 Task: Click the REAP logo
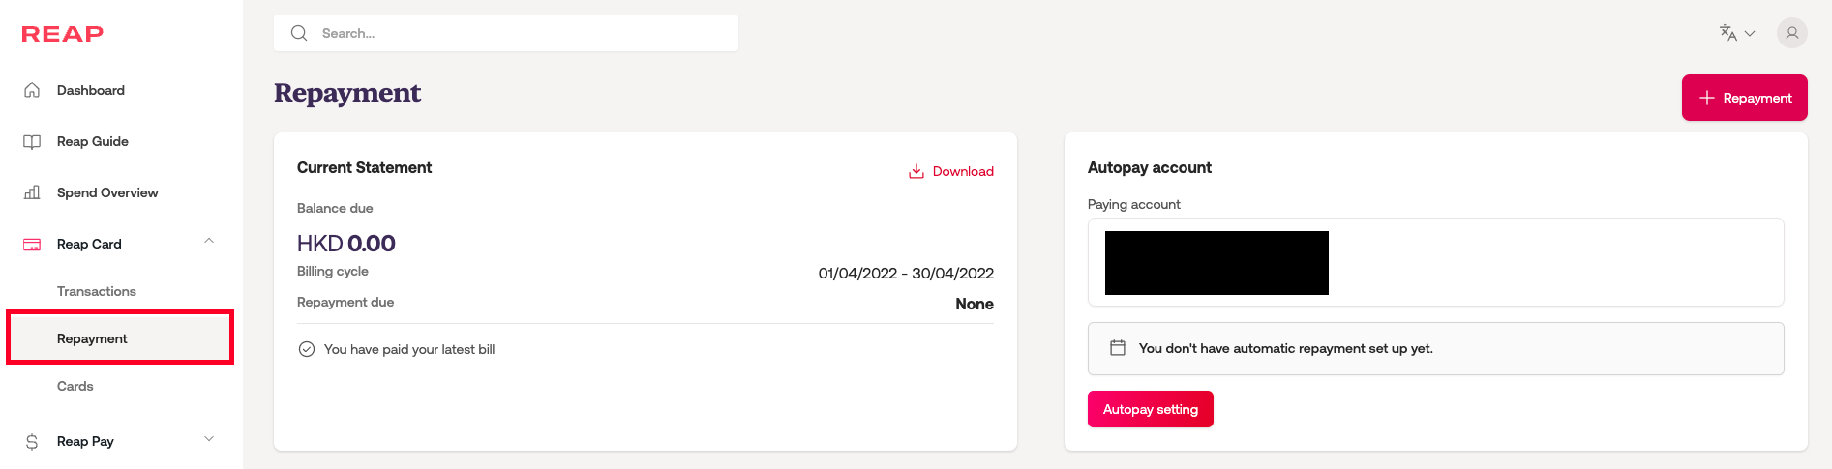63,34
